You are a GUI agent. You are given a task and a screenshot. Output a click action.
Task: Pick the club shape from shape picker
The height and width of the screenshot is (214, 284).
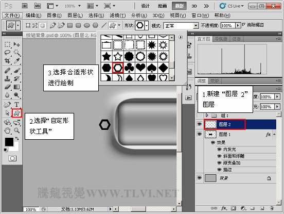(x=129, y=68)
